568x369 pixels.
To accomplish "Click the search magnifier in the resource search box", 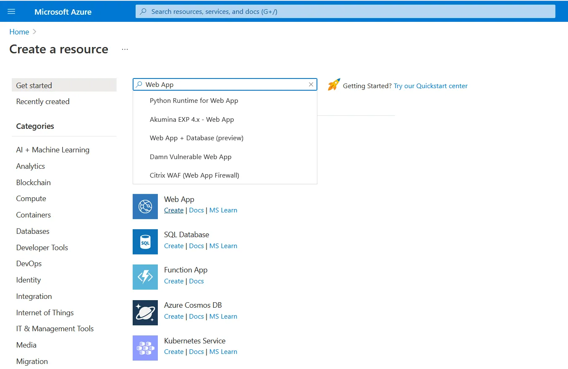I will (x=139, y=84).
